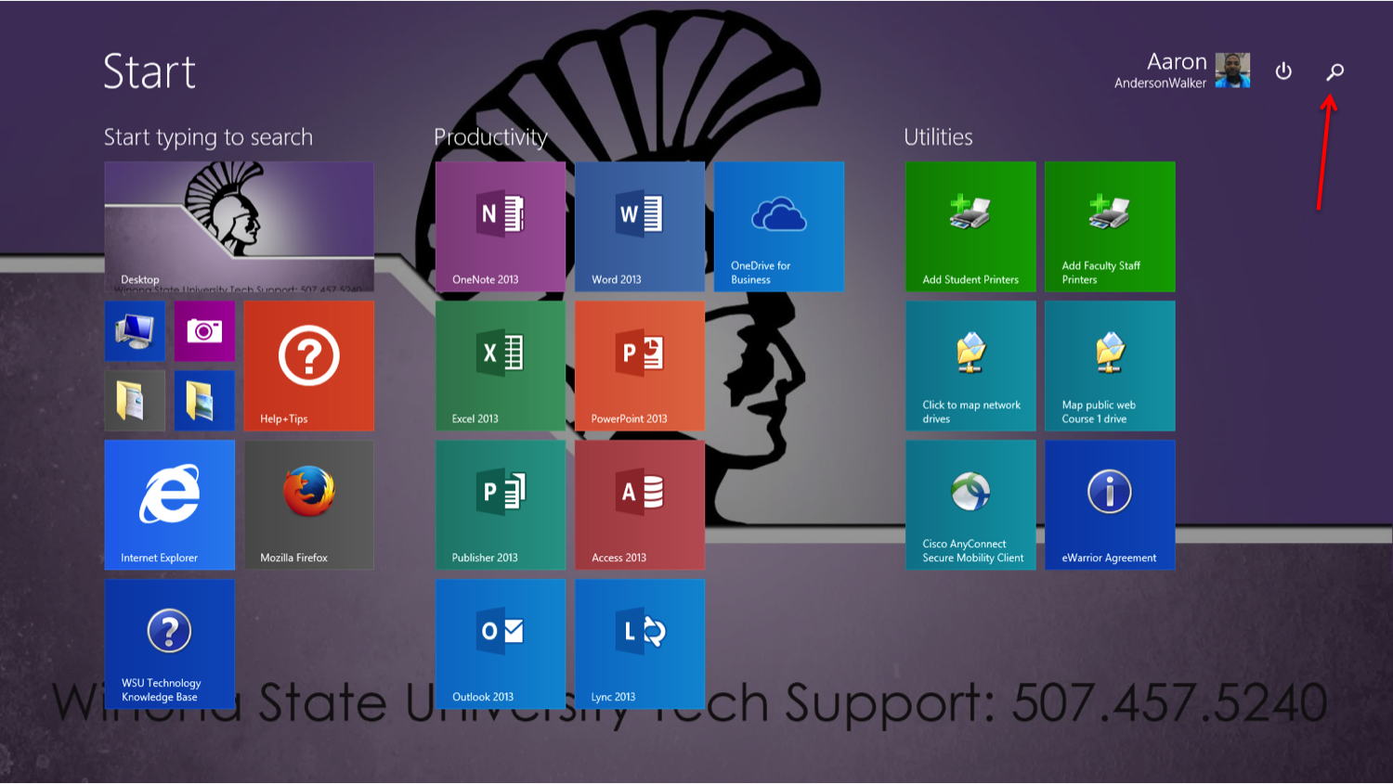
Task: Start PowerPoint 2013
Action: pyautogui.click(x=640, y=366)
